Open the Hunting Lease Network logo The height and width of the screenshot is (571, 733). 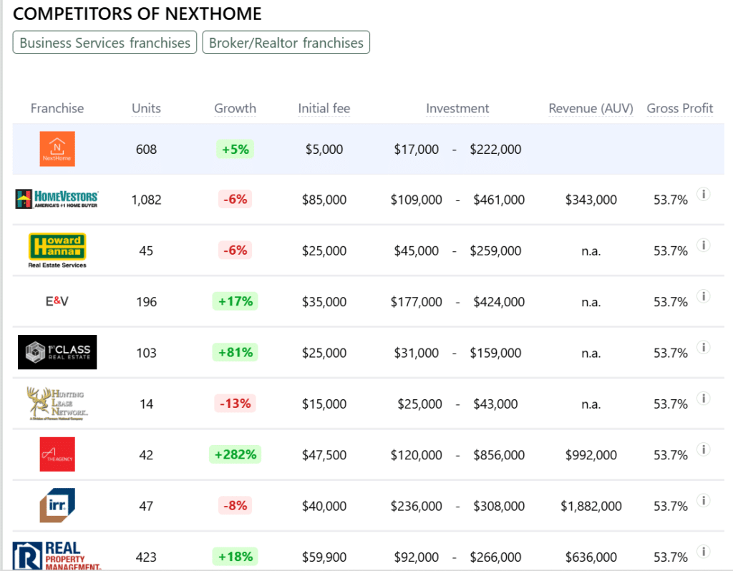57,404
